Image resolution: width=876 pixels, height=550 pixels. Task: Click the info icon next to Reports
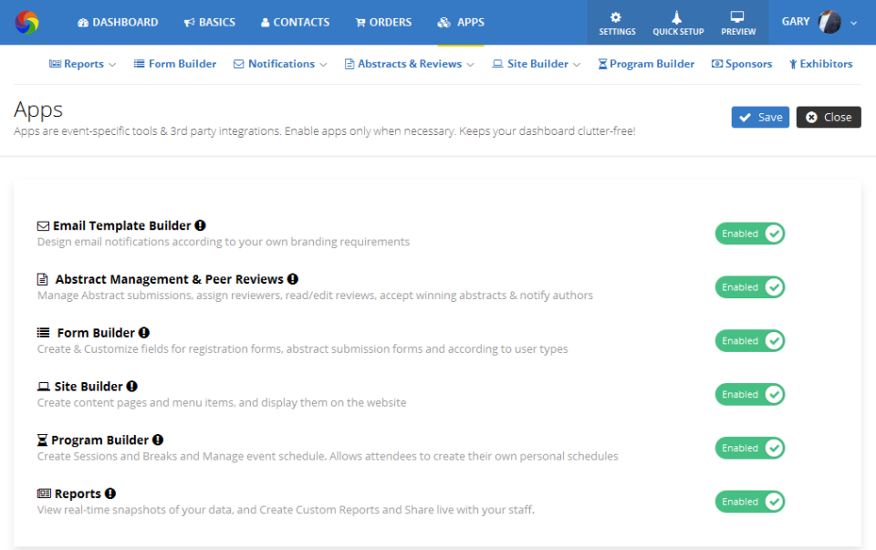(x=109, y=493)
